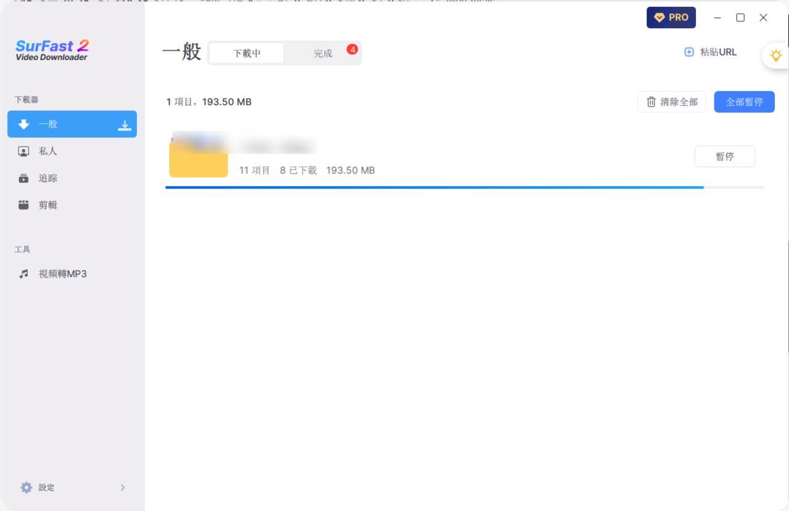The image size is (789, 511).
Task: Pause the playlist download with 暫停
Action: pos(725,157)
